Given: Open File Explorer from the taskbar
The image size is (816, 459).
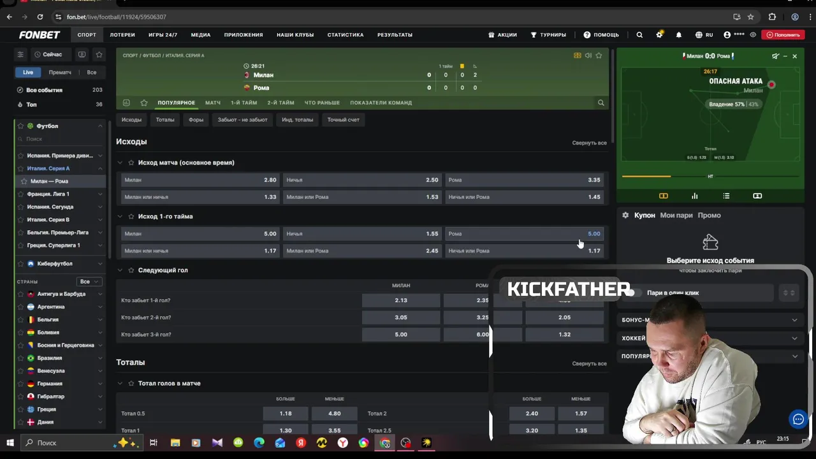Looking at the screenshot, I should tap(175, 442).
